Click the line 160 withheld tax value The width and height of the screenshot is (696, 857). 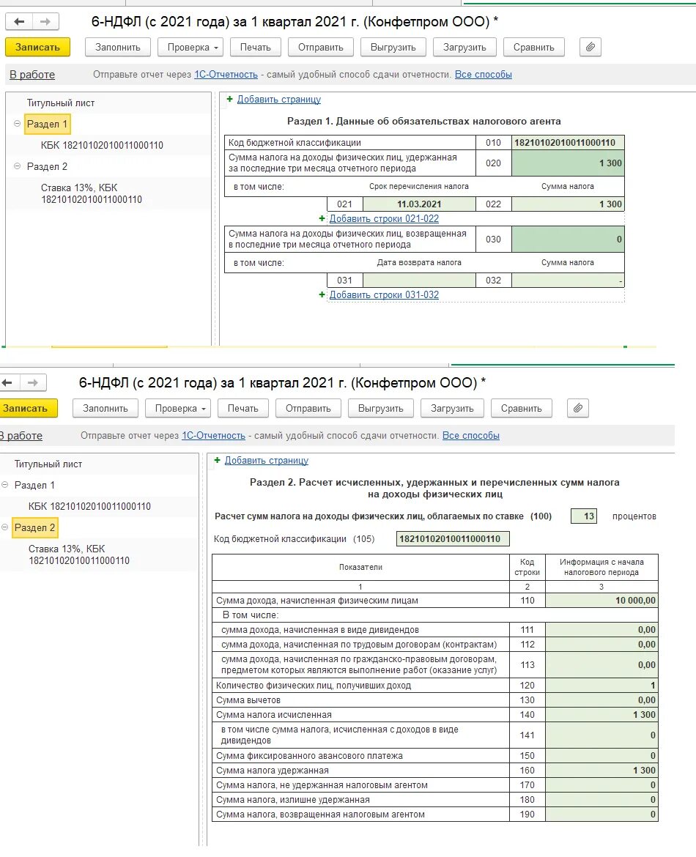602,771
